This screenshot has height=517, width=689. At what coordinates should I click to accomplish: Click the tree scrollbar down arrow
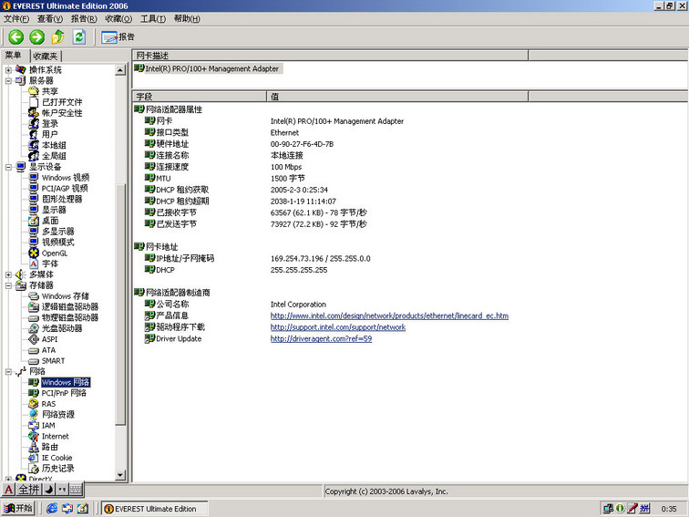pyautogui.click(x=120, y=475)
